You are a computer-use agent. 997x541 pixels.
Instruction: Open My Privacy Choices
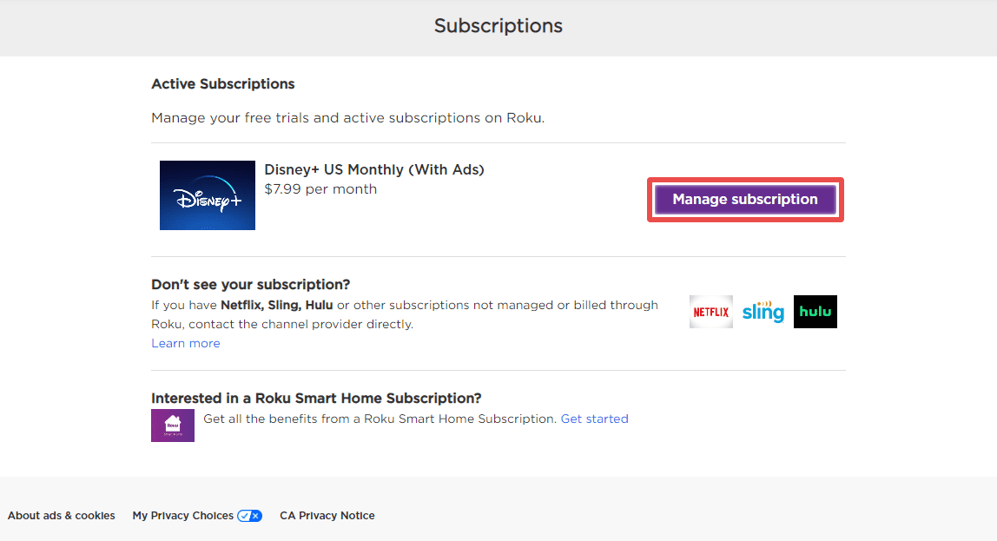pyautogui.click(x=179, y=515)
